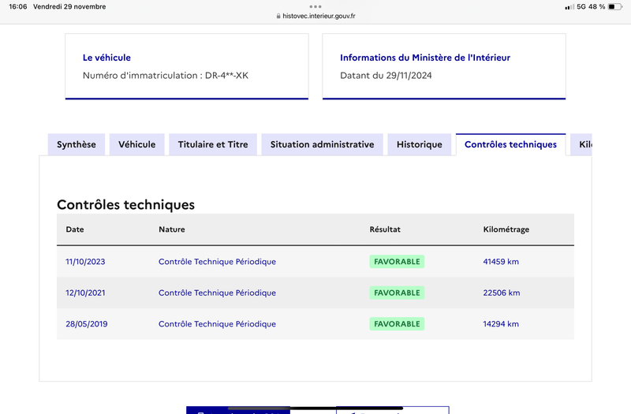Screen dimensions: 631x414
Task: Select the 14294 km mileage entry
Action: tap(501, 324)
